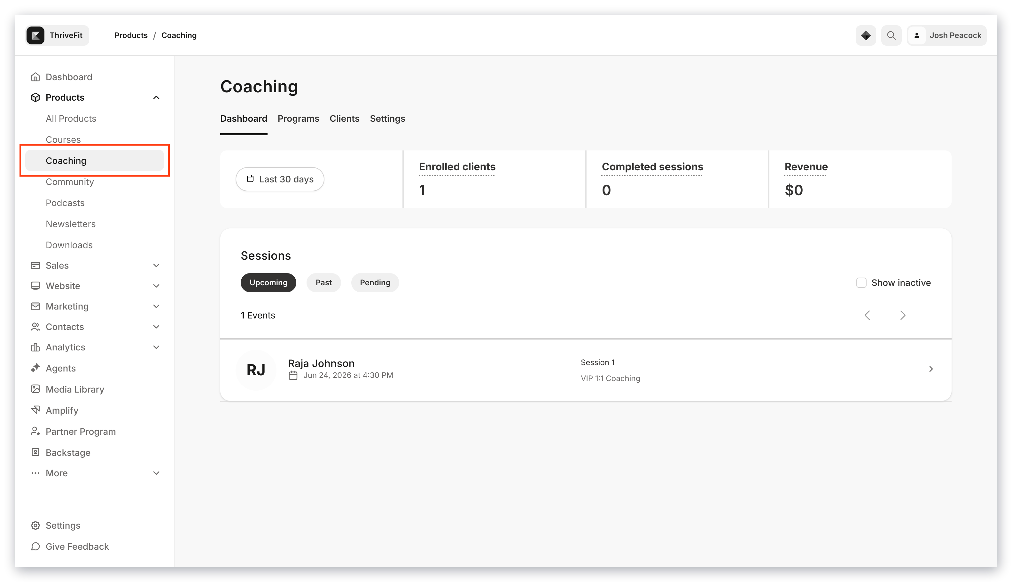1012x582 pixels.
Task: Switch to the Programs tab
Action: [299, 119]
